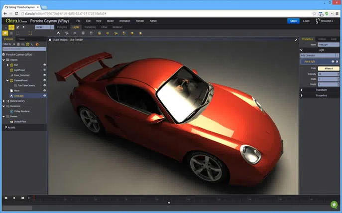Hide the LightPreset object via eye icon
342x213 pixels.
coord(44,70)
